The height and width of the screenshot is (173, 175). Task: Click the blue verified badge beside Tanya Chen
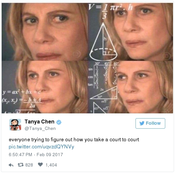[x=59, y=122]
